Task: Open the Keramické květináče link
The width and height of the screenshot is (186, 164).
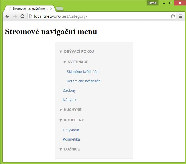Action: click(x=84, y=81)
